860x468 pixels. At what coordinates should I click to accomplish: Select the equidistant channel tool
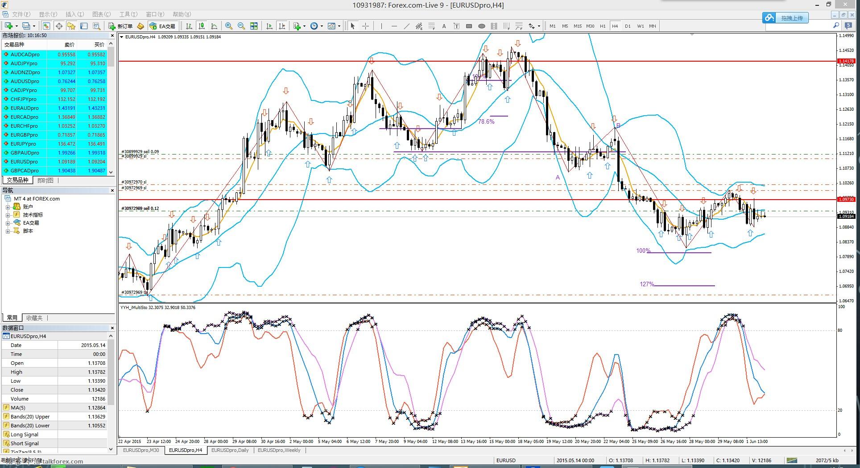pyautogui.click(x=419, y=26)
